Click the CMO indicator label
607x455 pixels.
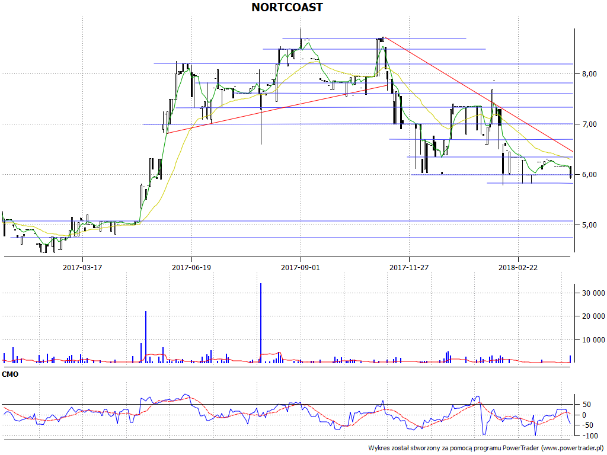click(10, 374)
